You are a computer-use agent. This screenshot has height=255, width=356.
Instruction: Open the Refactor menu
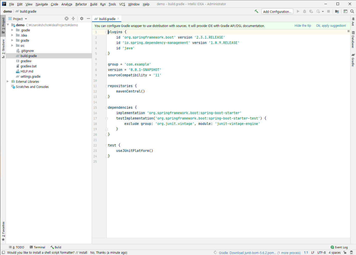click(x=81, y=4)
